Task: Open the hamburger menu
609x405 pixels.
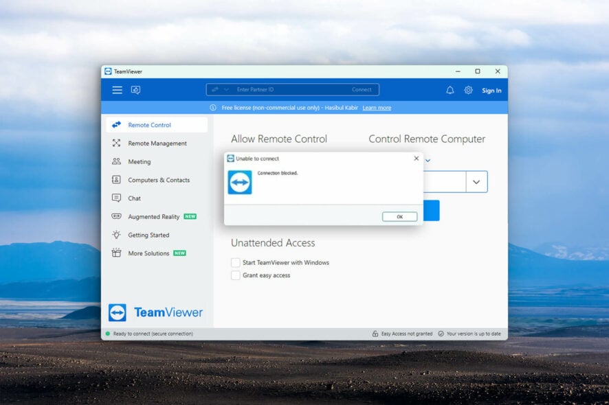Action: pyautogui.click(x=117, y=90)
